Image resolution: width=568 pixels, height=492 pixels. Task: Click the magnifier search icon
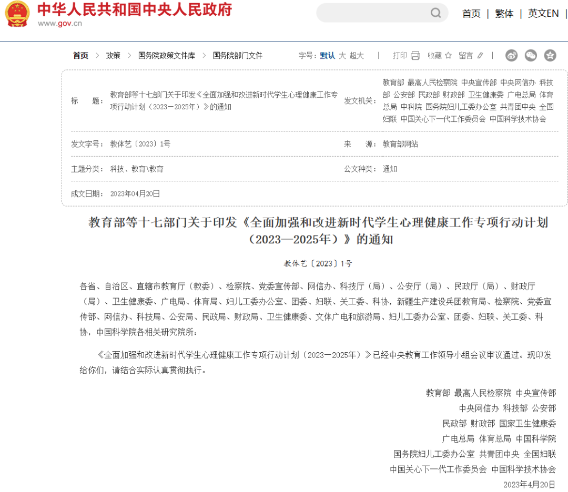pyautogui.click(x=435, y=13)
